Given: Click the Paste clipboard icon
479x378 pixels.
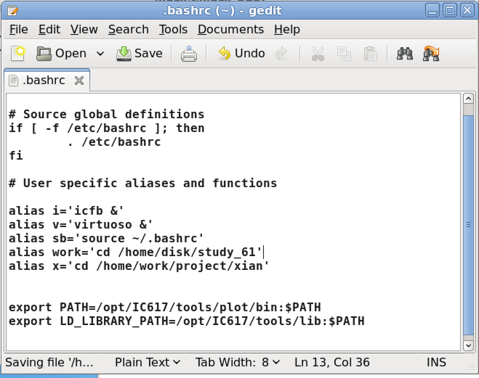Looking at the screenshot, I should [370, 54].
